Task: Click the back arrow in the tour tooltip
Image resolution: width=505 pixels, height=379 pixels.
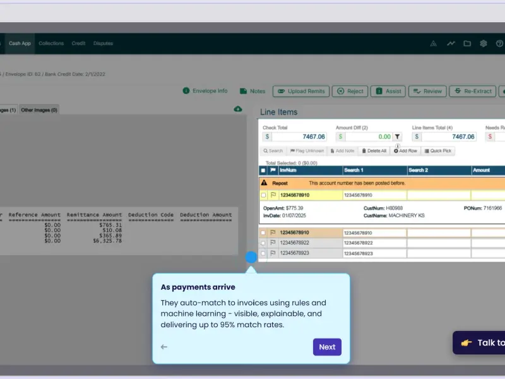Action: (164, 347)
